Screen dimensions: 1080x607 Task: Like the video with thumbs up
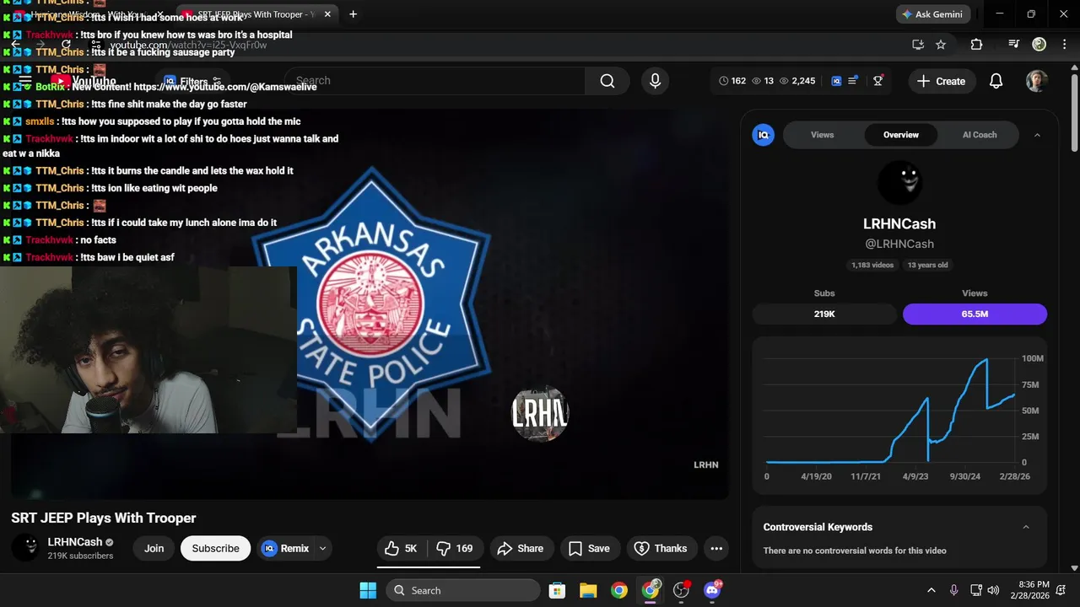402,548
